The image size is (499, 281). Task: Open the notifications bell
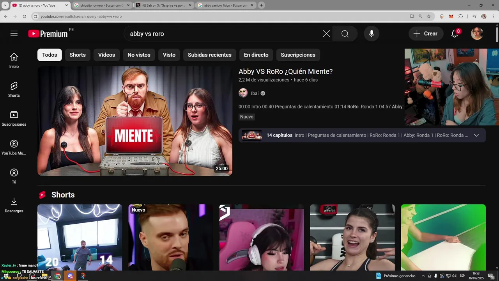(455, 34)
